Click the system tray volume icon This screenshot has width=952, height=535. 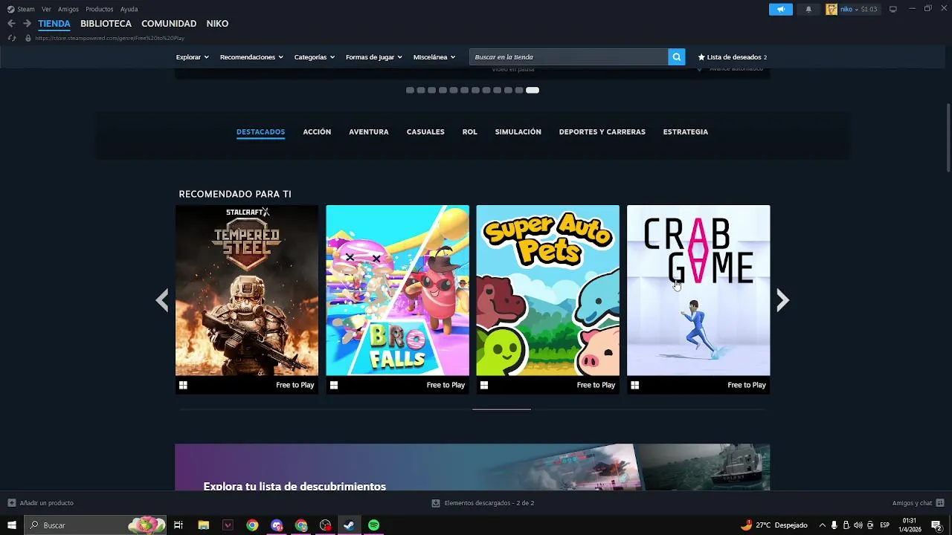tap(858, 525)
